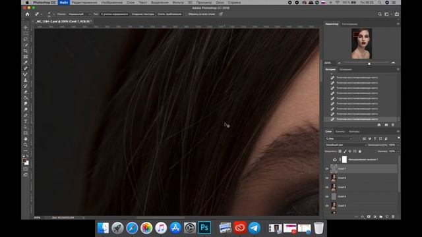This screenshot has width=422, height=237.
Task: Add layer mask from Layers panel bottom
Action: pyautogui.click(x=369, y=217)
